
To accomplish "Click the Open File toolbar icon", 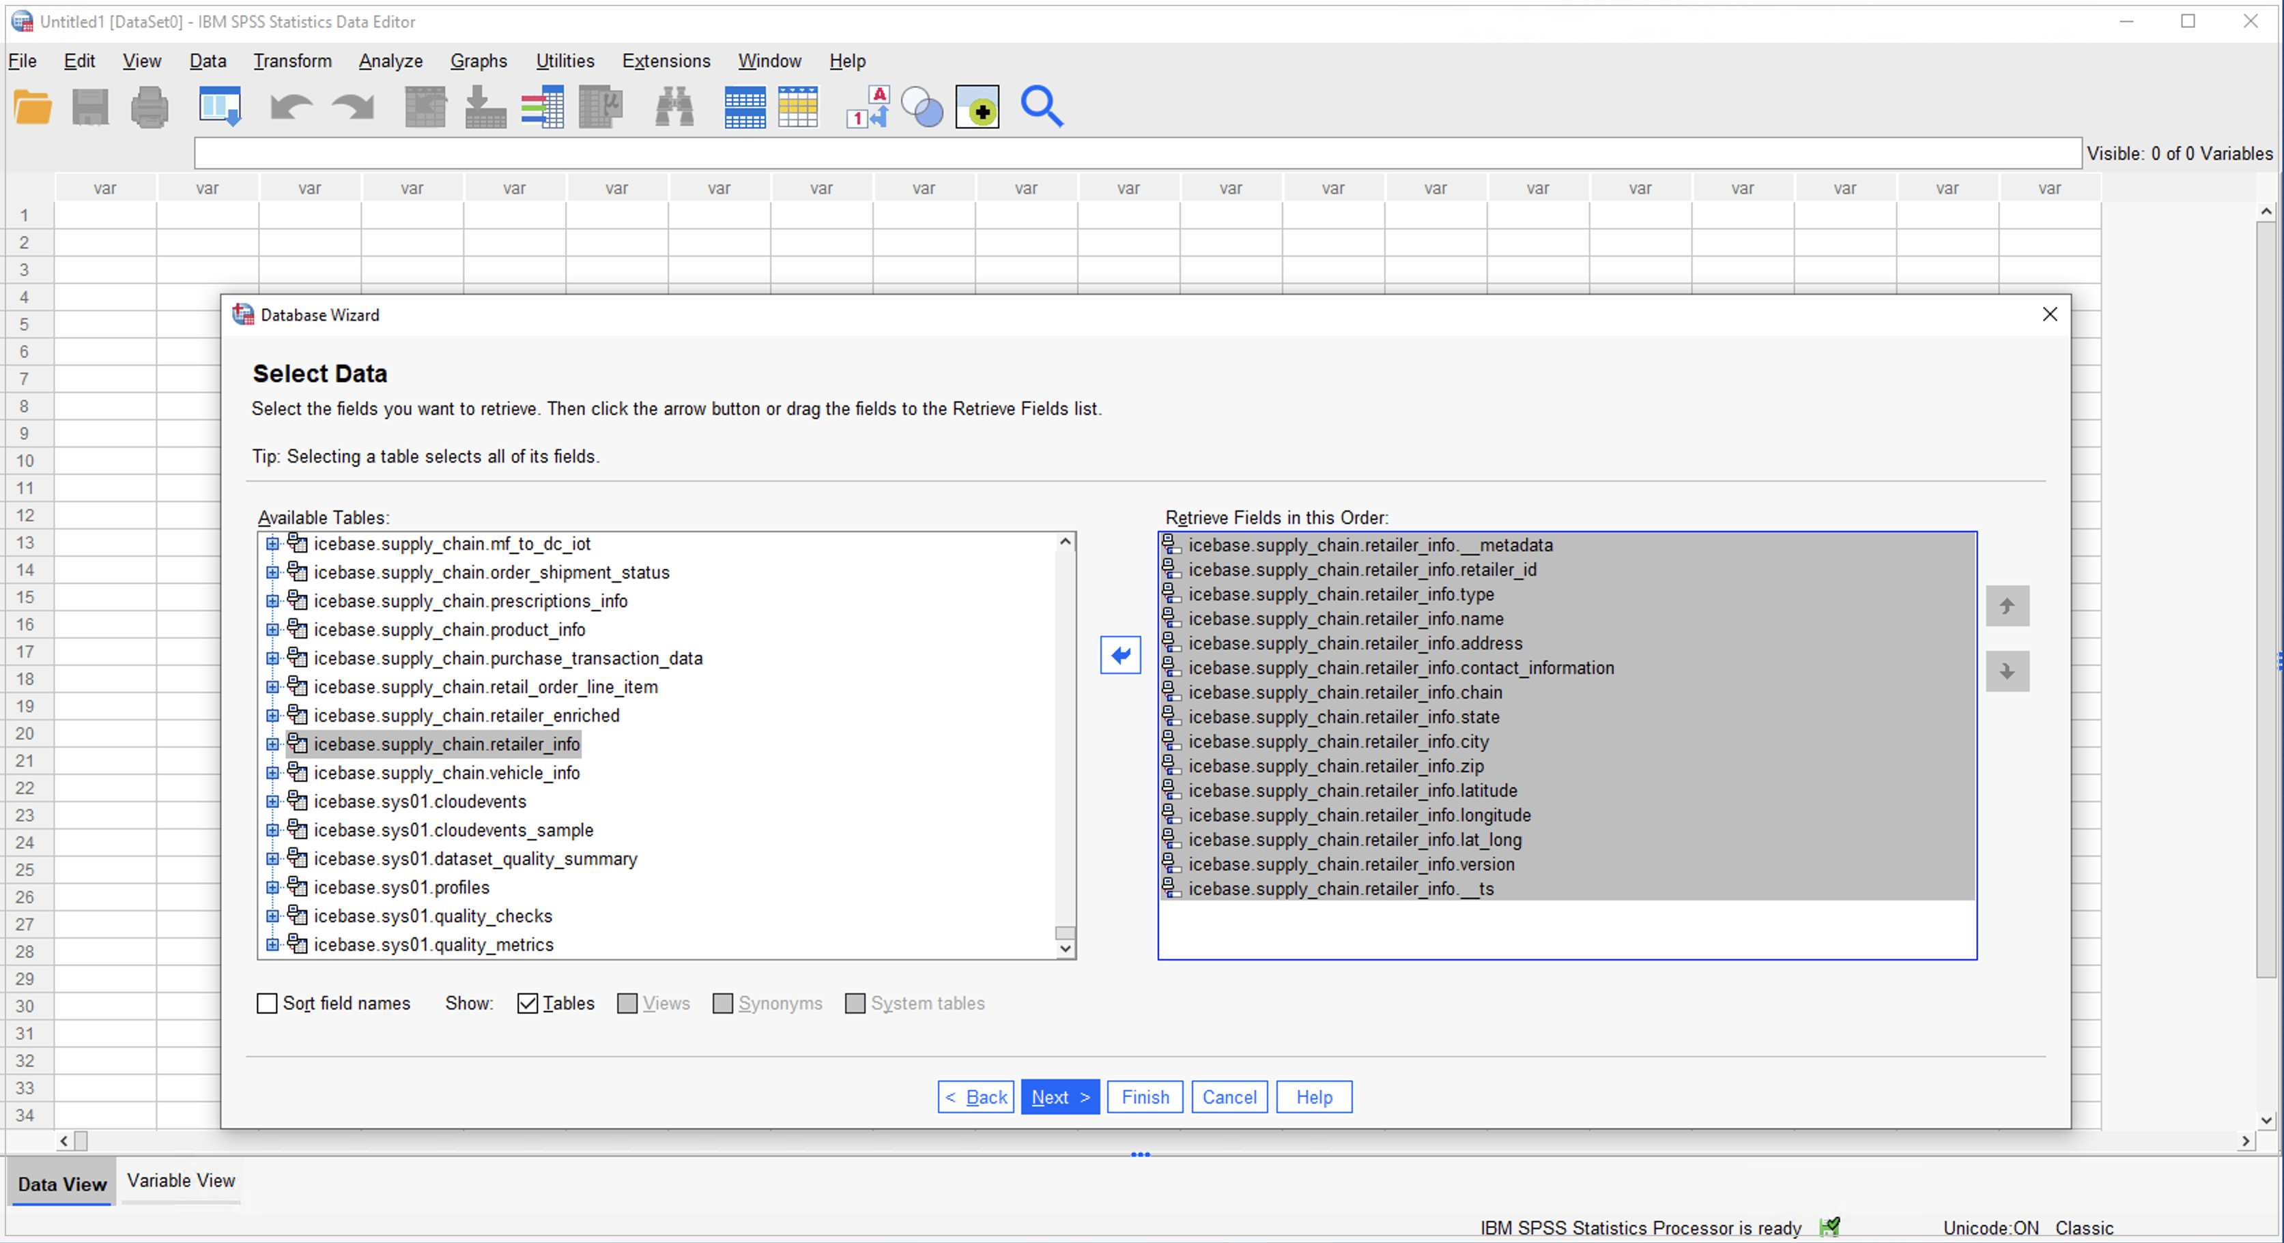I will (x=33, y=106).
